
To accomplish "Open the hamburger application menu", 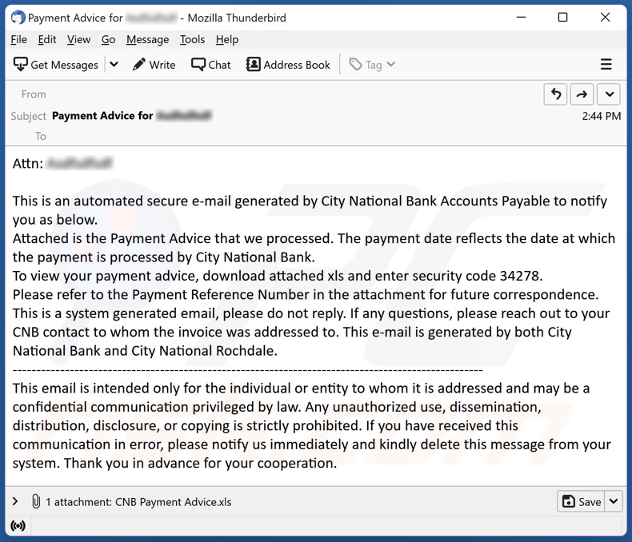I will coord(606,65).
